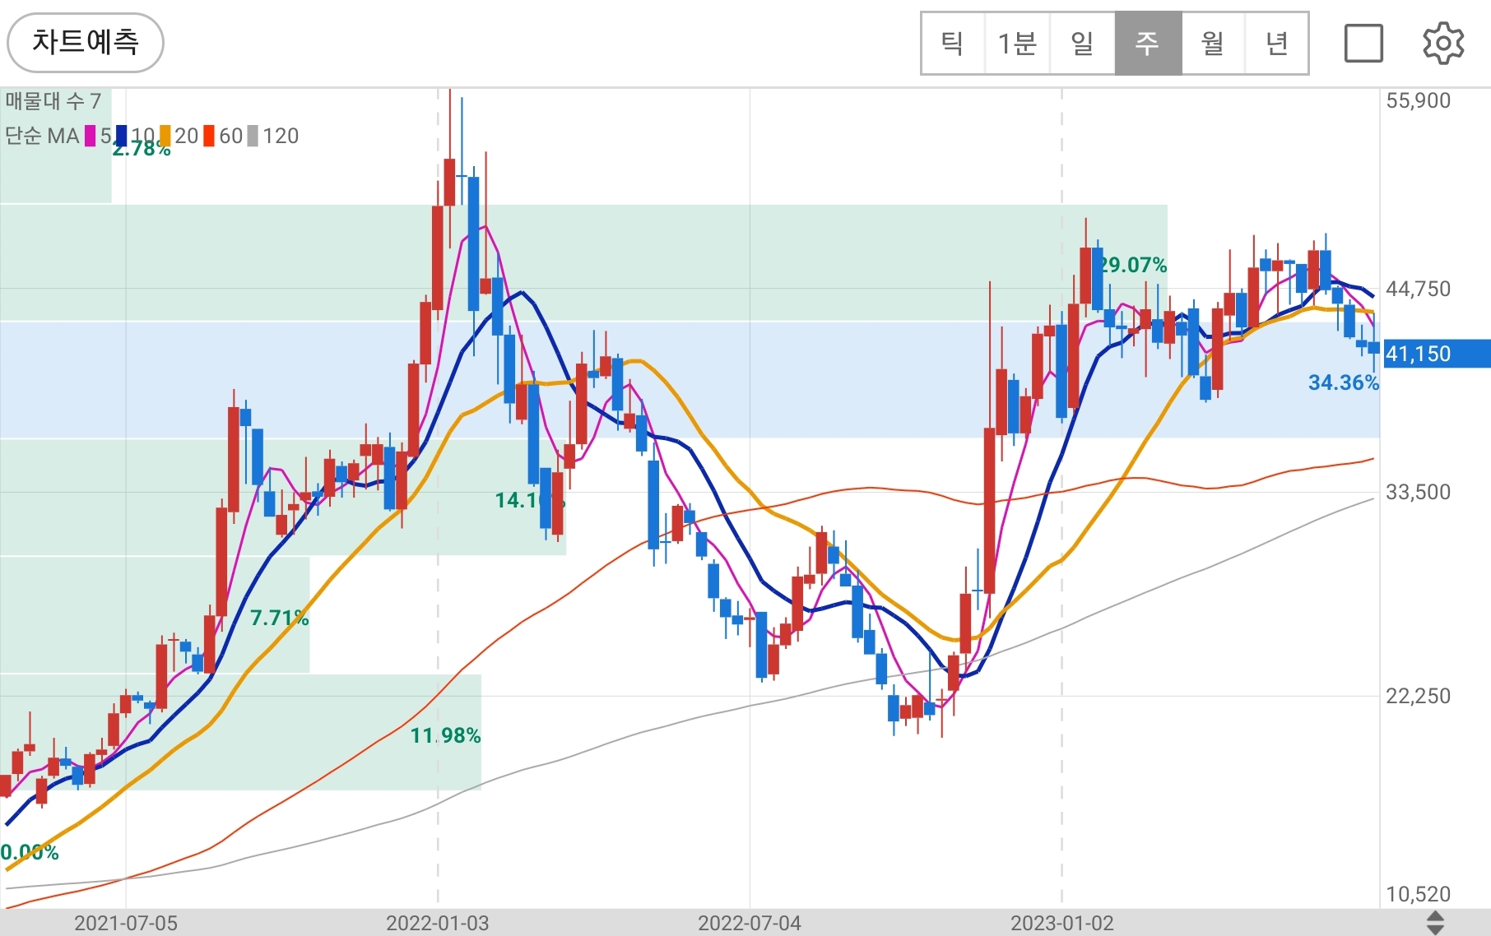Click the 단순 MA legend label
This screenshot has height=936, width=1491.
(x=42, y=136)
